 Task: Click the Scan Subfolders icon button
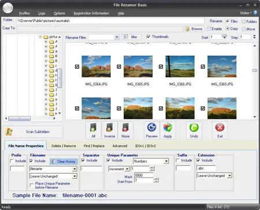click(x=9, y=132)
